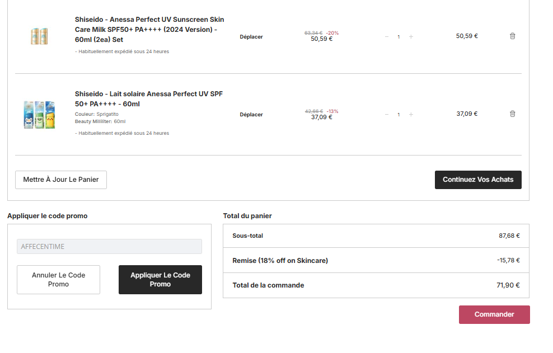Open the Anessa Skin Care Milk Set thumbnail
This screenshot has height=353, width=553.
point(39,36)
